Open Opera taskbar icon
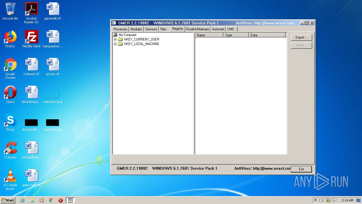The image size is (362, 204). point(61,200)
